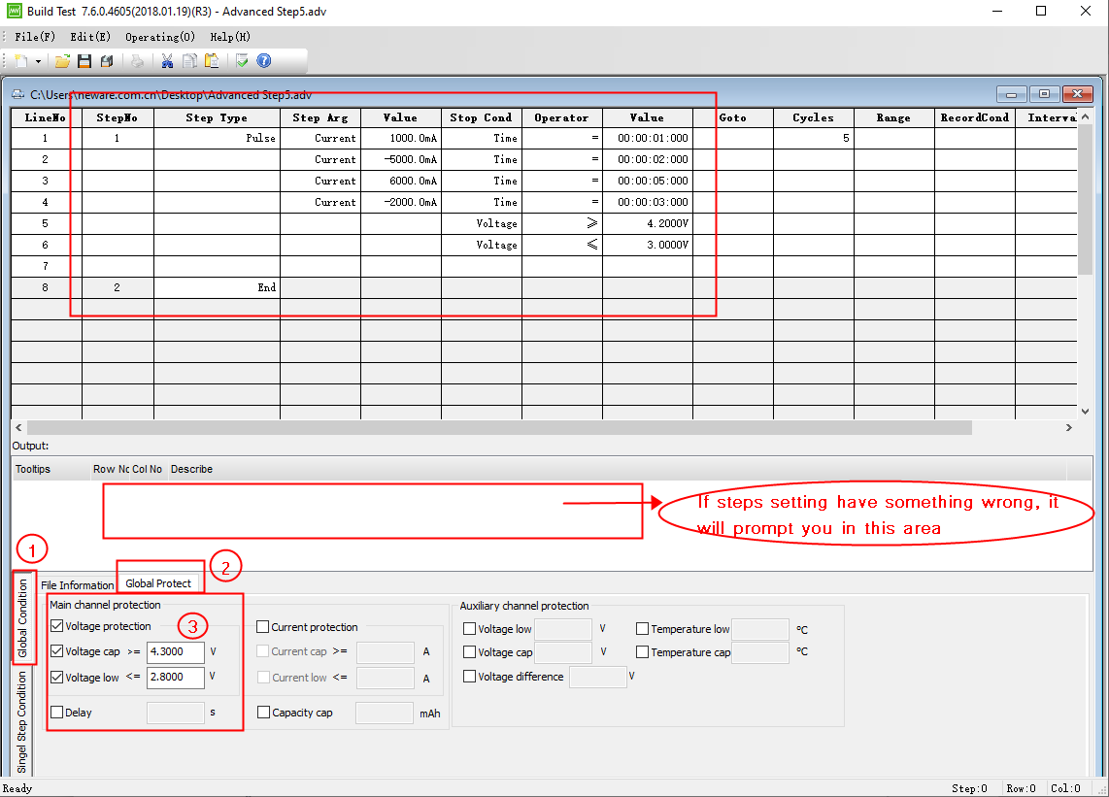Image resolution: width=1109 pixels, height=797 pixels.
Task: Click the Tooltips column header in Output
Action: tap(50, 469)
